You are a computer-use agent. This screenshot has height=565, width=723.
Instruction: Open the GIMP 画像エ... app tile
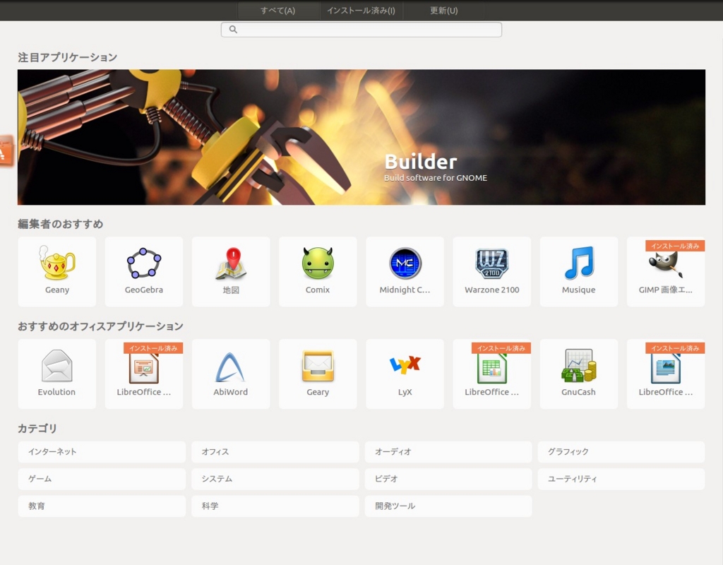tap(666, 272)
